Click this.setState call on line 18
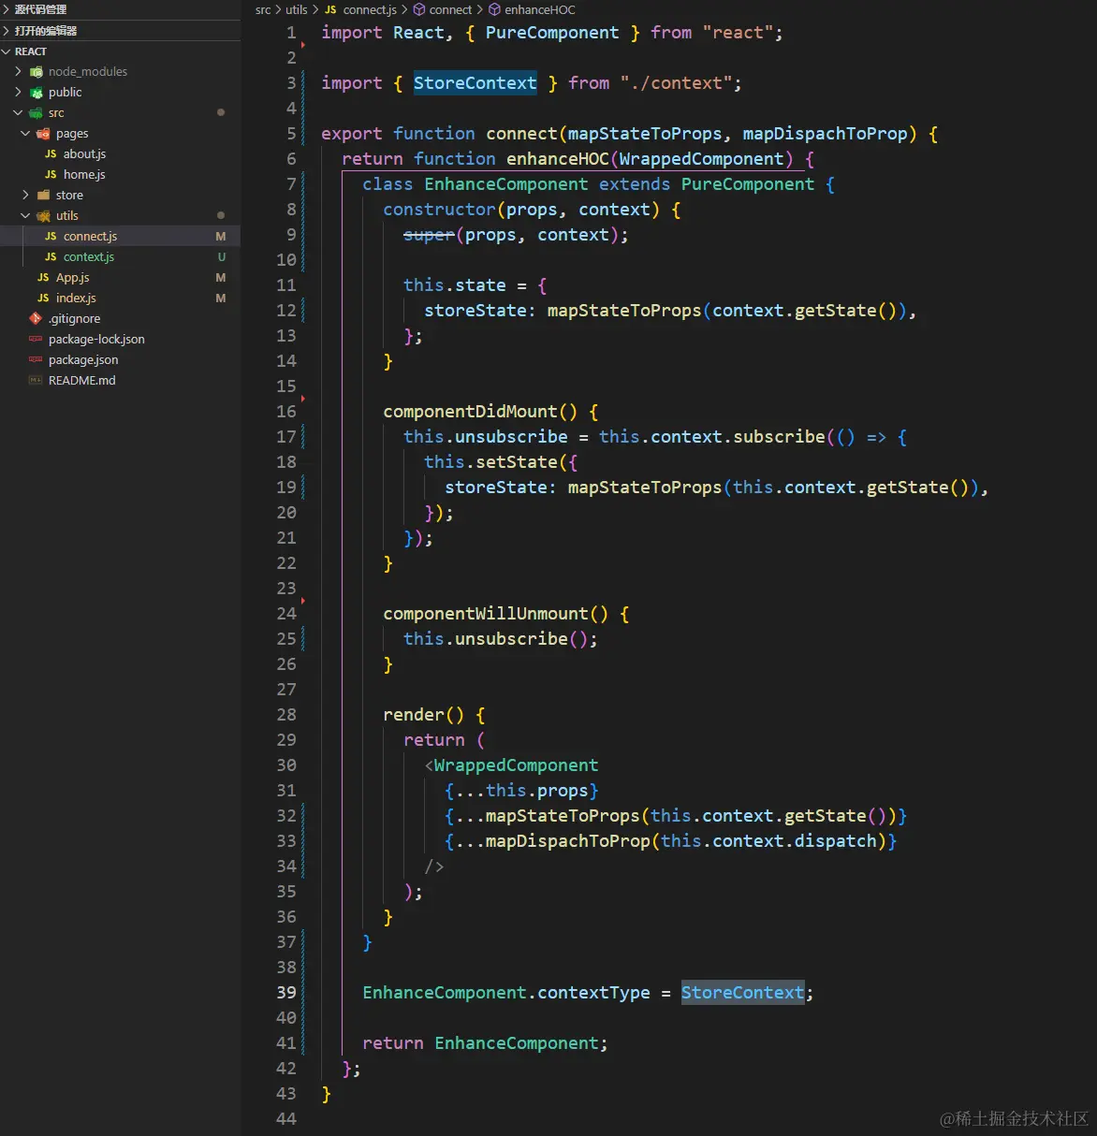Screen dimensions: 1097x1136 coord(490,461)
